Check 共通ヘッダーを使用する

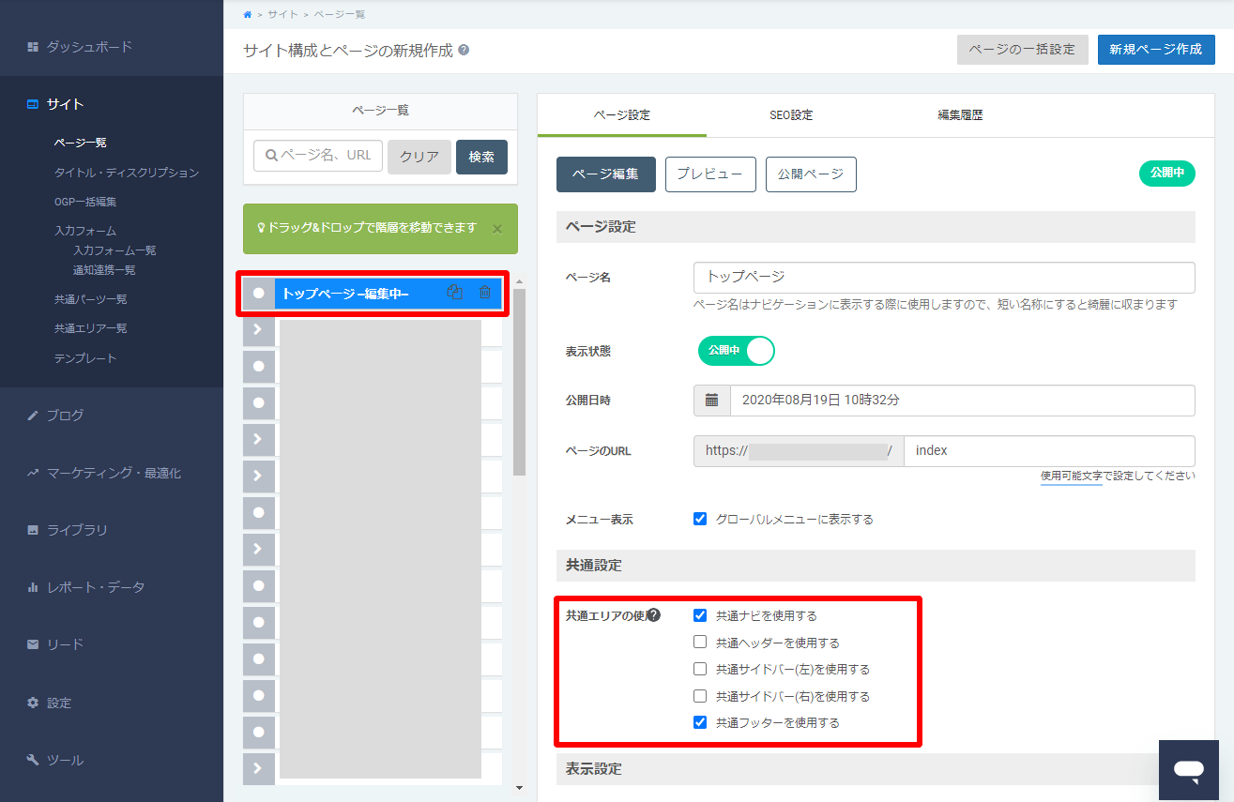tap(700, 643)
